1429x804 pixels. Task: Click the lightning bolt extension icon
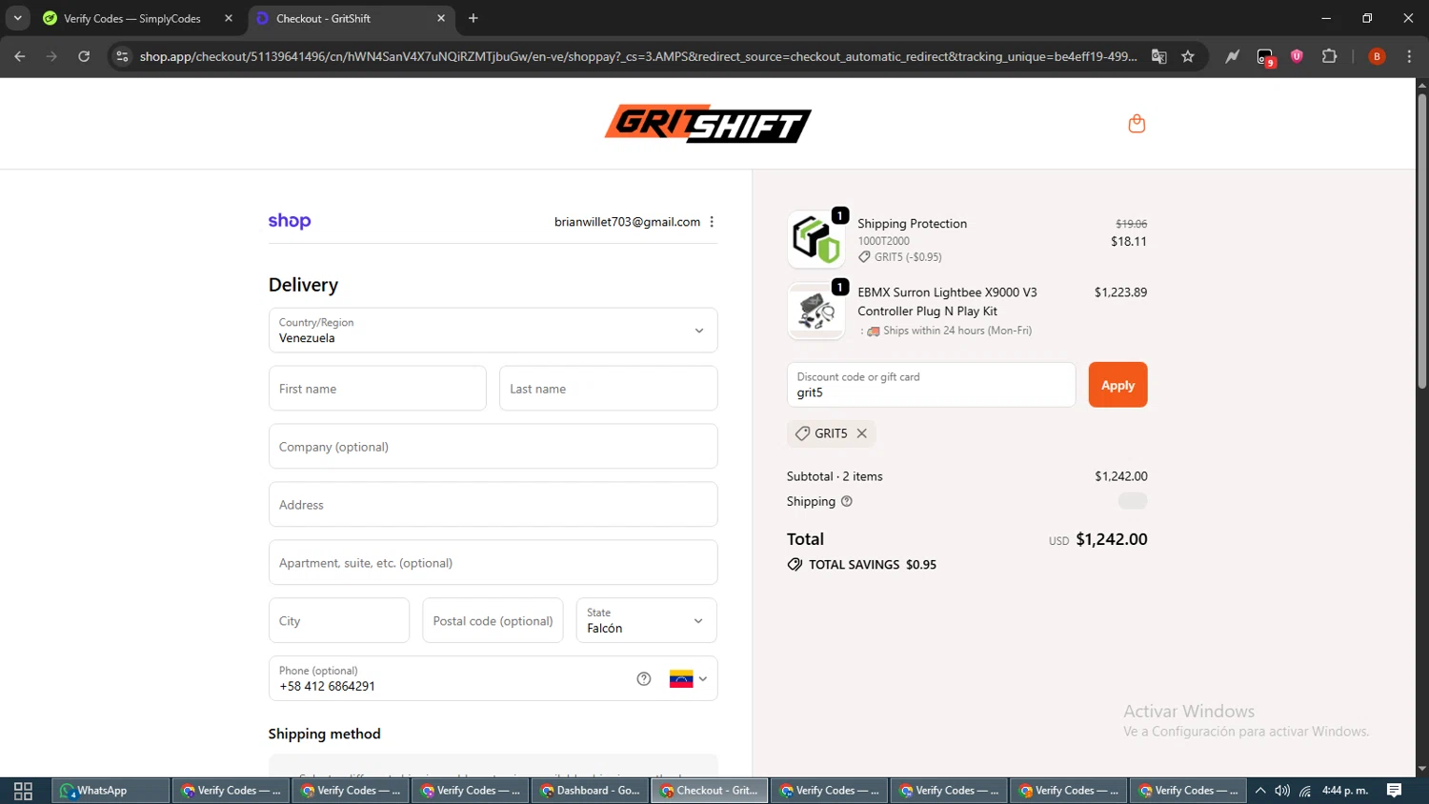click(x=1233, y=56)
